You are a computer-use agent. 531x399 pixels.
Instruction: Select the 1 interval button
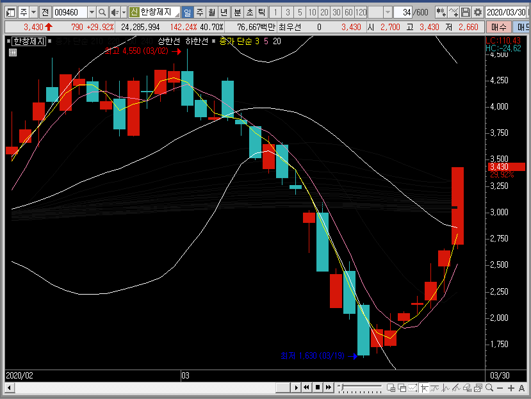(275, 13)
